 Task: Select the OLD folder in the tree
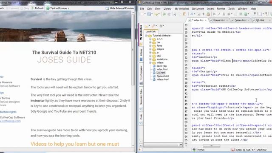pos(159,56)
